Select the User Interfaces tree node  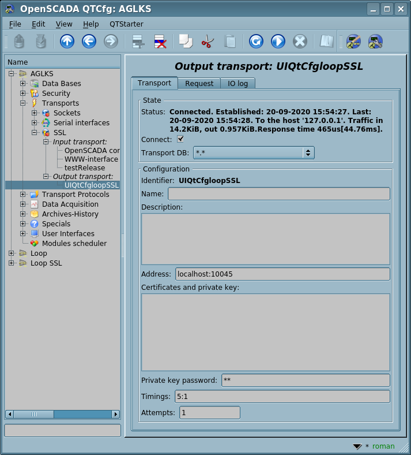68,234
